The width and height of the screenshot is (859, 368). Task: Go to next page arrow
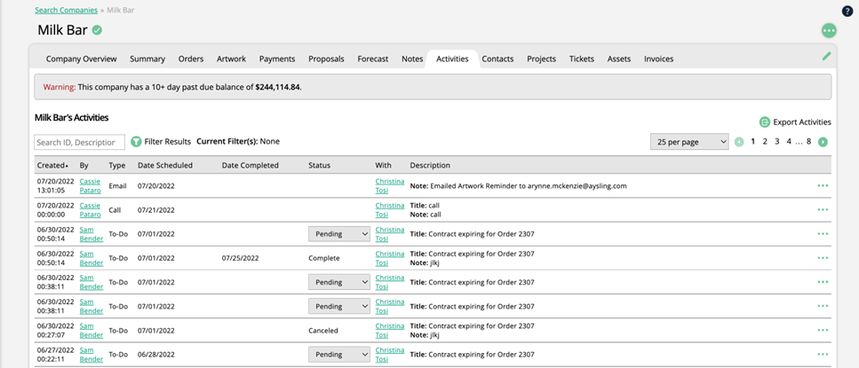[x=823, y=142]
